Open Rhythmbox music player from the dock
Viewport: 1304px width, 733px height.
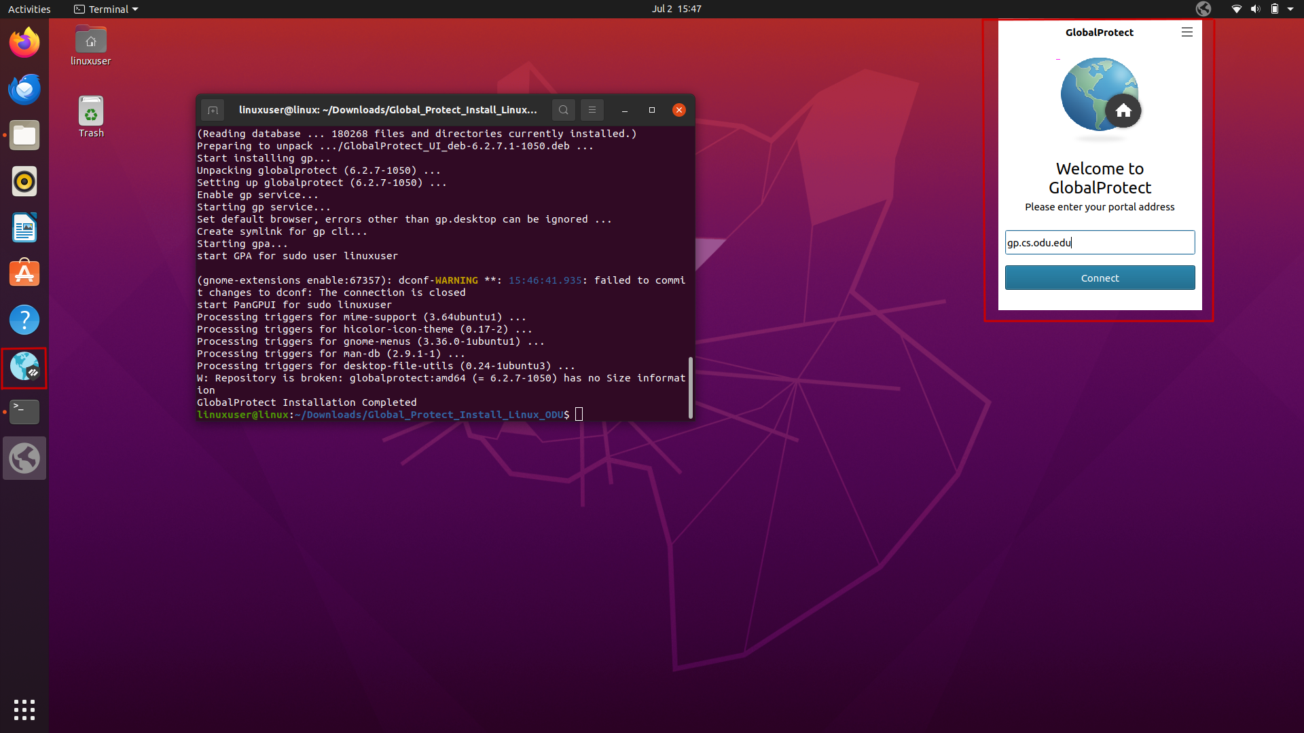click(24, 181)
